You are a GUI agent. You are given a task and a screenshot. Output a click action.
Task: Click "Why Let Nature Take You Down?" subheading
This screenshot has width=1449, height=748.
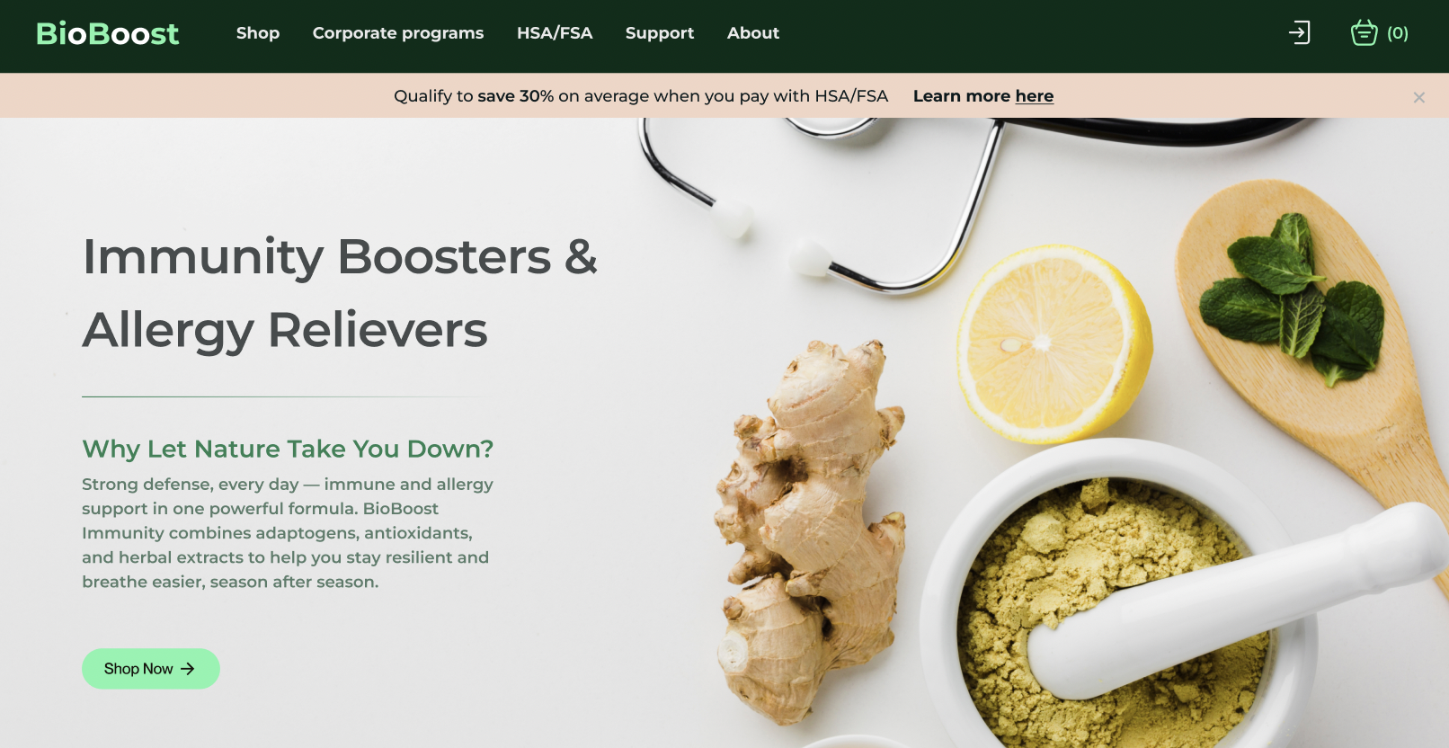(x=288, y=449)
